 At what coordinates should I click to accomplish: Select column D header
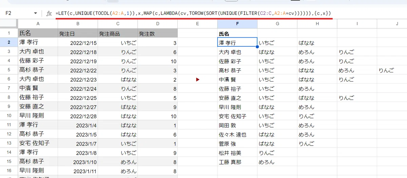click(x=157, y=24)
